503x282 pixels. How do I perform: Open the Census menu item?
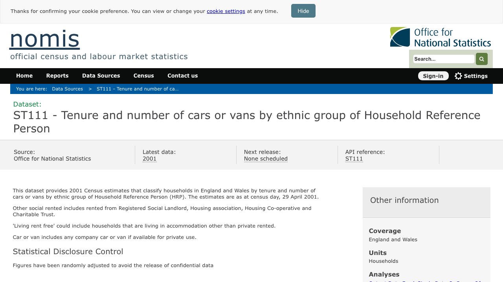pyautogui.click(x=144, y=76)
